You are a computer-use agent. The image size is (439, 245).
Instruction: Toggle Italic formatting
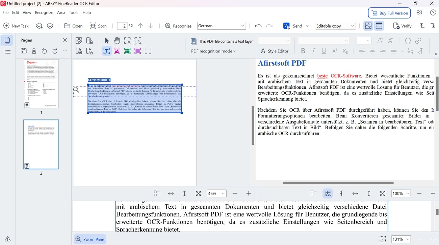313,51
